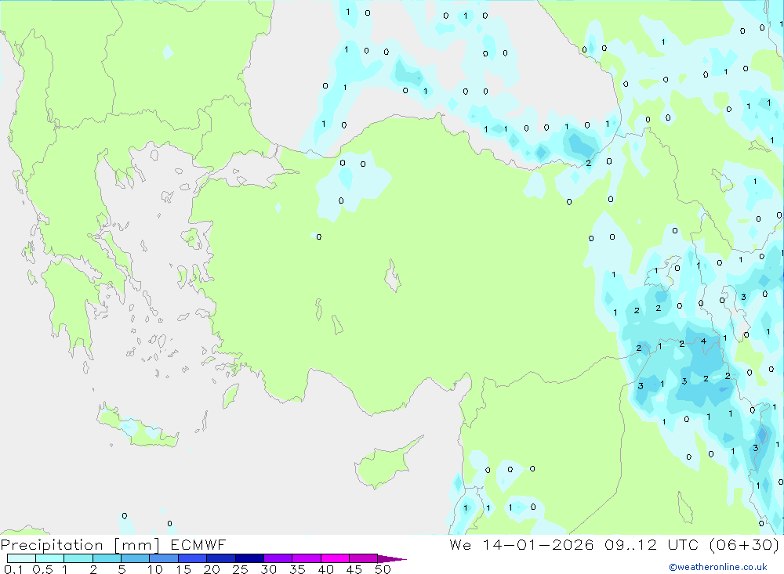Click the 'ECMWF' model label
The height and width of the screenshot is (574, 784).
(198, 544)
